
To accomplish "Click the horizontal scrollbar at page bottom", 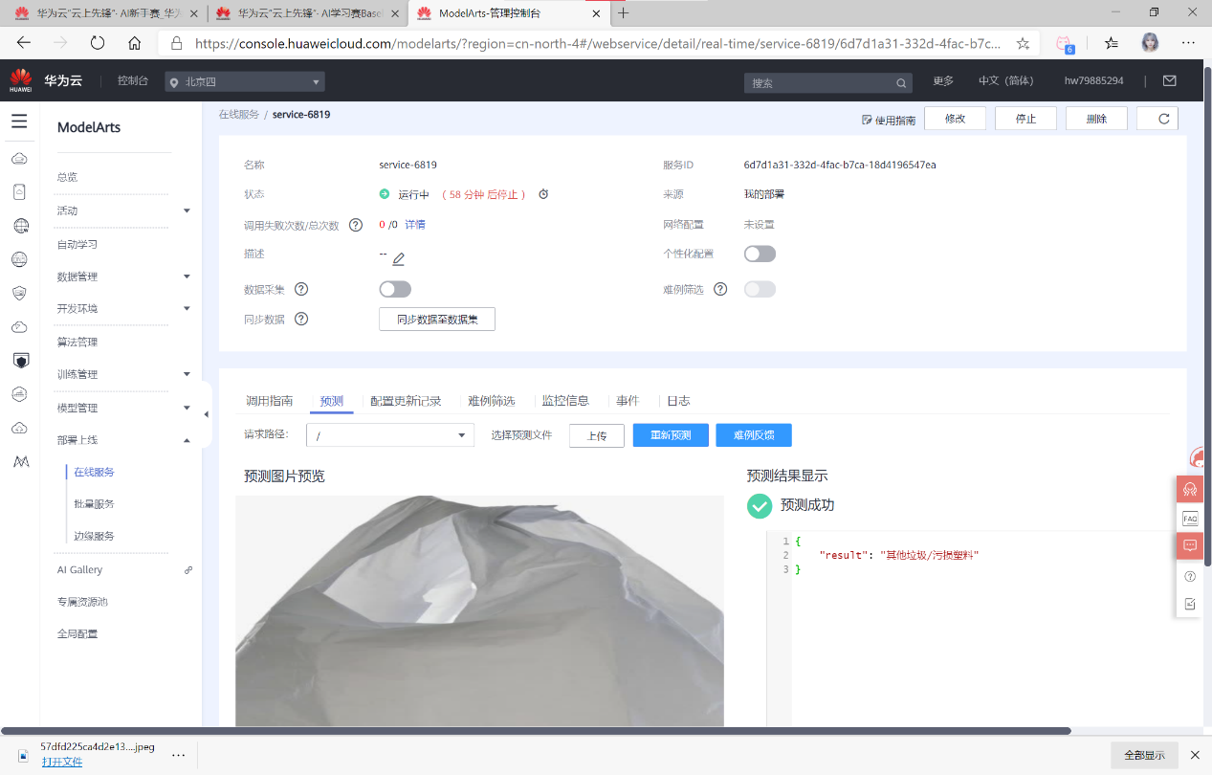I will [x=536, y=731].
